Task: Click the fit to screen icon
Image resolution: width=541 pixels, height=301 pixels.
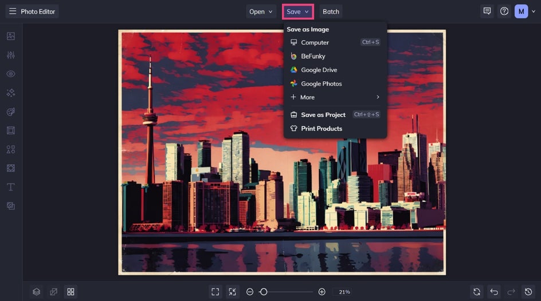Action: pyautogui.click(x=215, y=292)
